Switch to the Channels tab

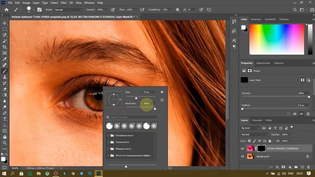(x=257, y=120)
